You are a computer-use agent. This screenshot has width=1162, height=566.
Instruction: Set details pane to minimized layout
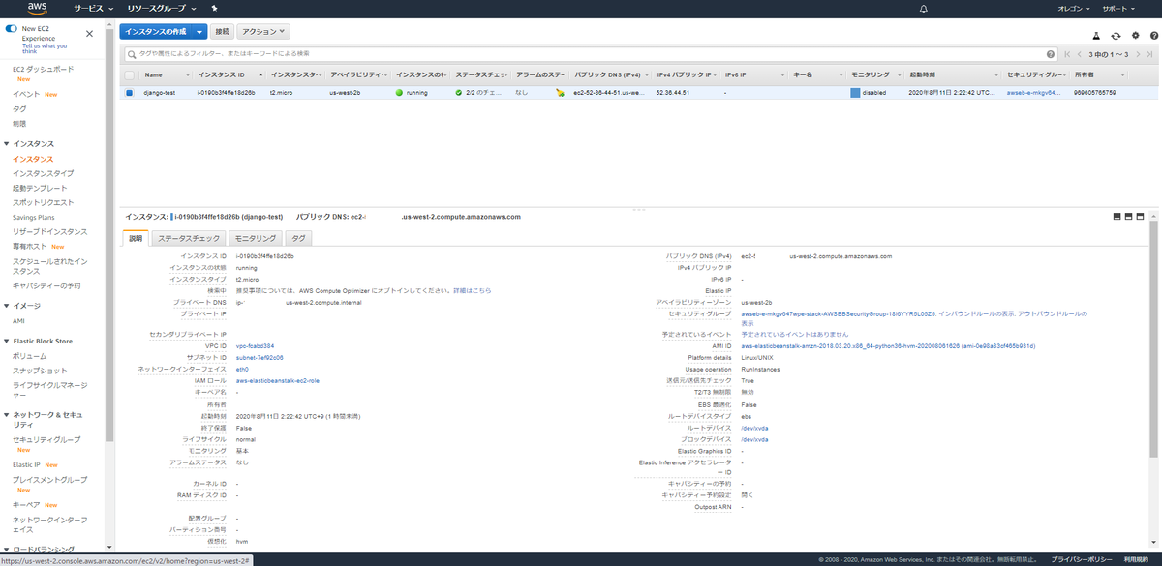[x=1117, y=217]
